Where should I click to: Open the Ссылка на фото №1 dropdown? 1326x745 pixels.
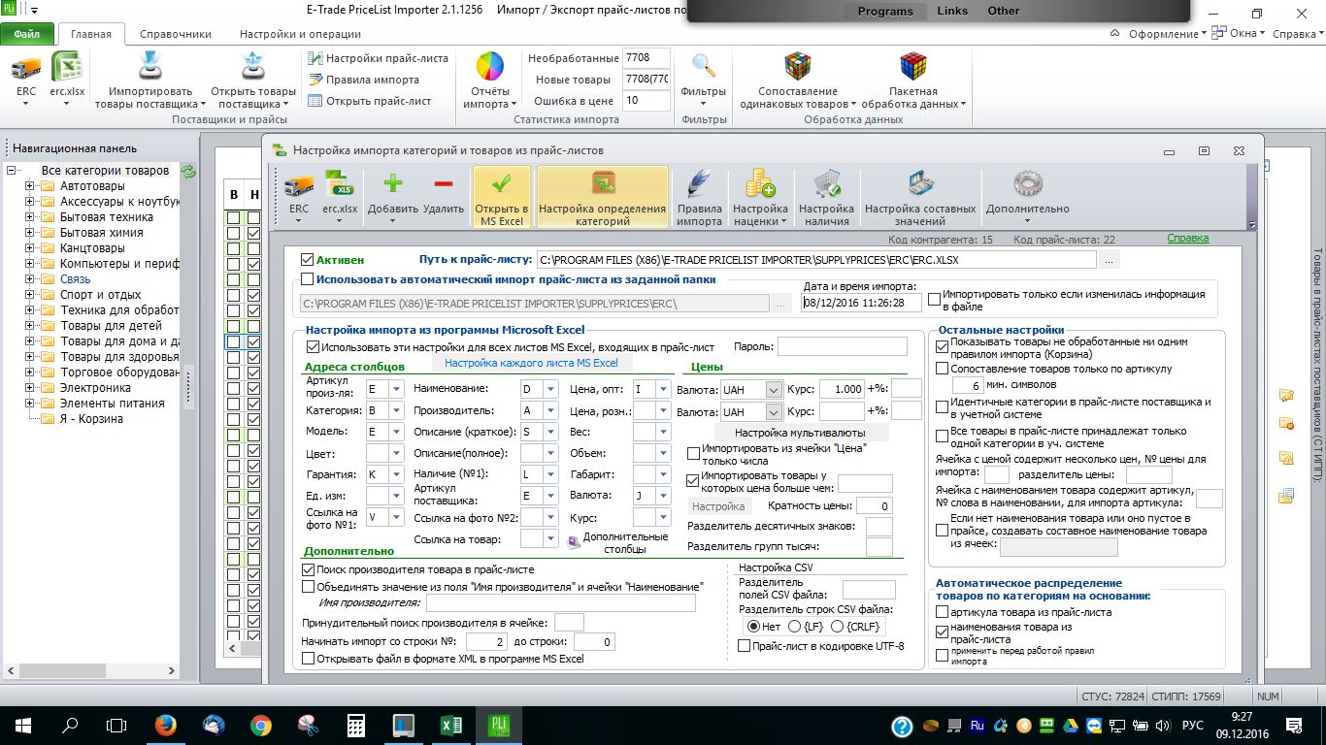(396, 517)
